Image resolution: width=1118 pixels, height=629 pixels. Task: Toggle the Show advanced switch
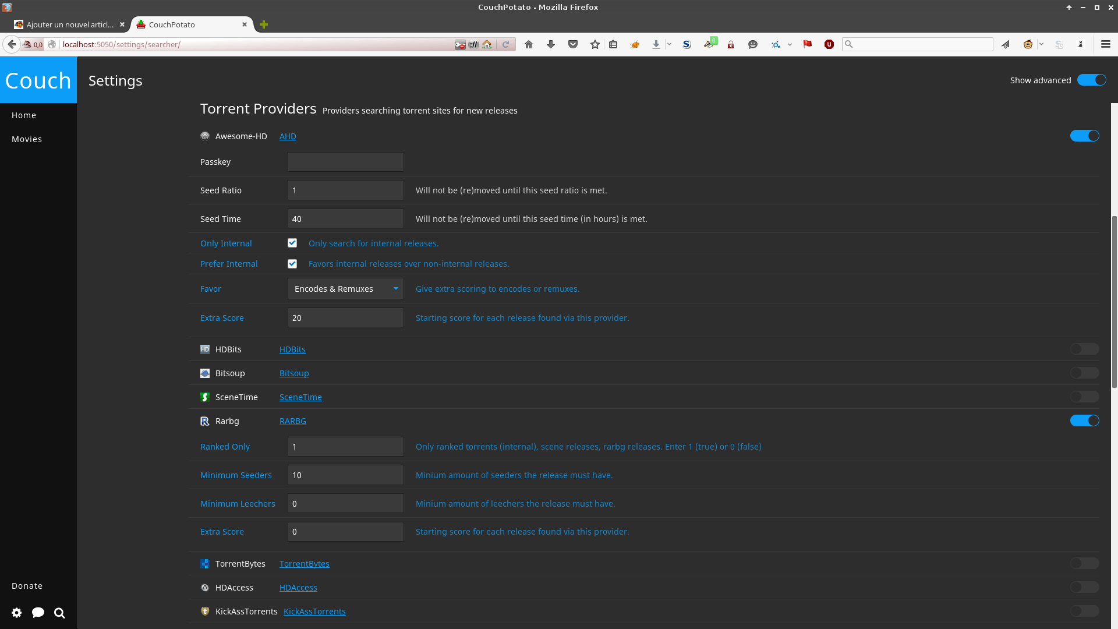click(1092, 80)
